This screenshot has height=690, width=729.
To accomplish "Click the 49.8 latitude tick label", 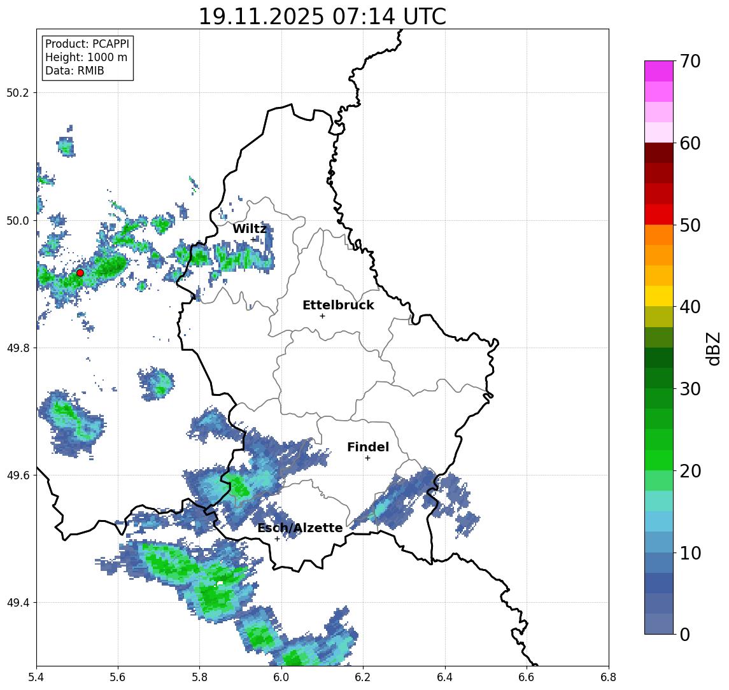I will pos(18,348).
